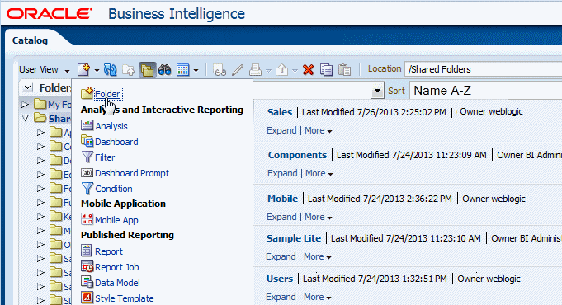Open the More menu under Mobile
The height and width of the screenshot is (305, 562).
tap(319, 218)
